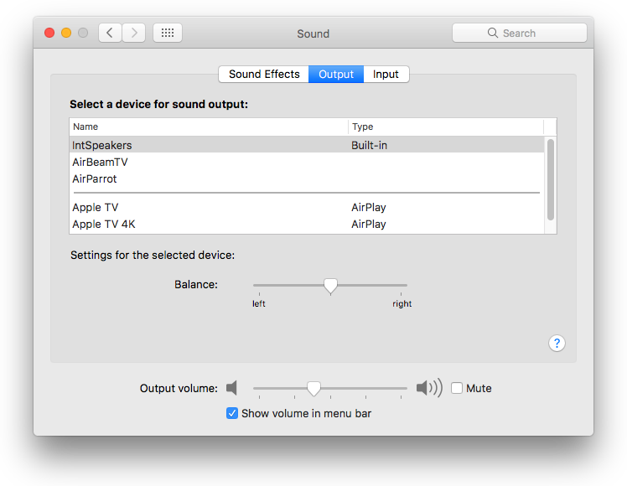Enable the Mute checkbox
This screenshot has width=627, height=486.
[x=457, y=388]
